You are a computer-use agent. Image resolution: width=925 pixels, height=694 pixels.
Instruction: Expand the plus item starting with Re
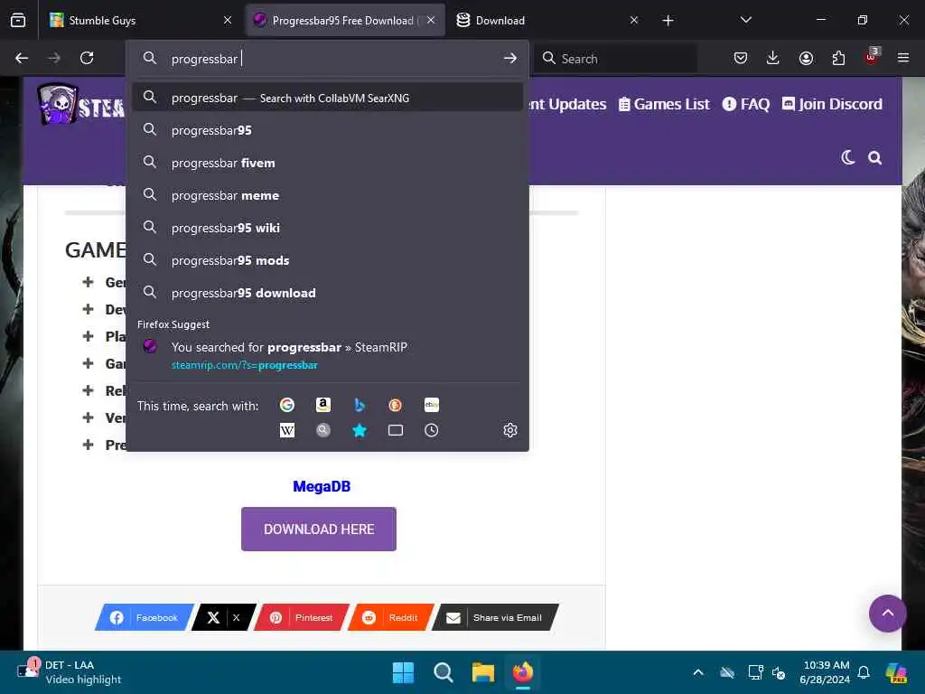88,390
